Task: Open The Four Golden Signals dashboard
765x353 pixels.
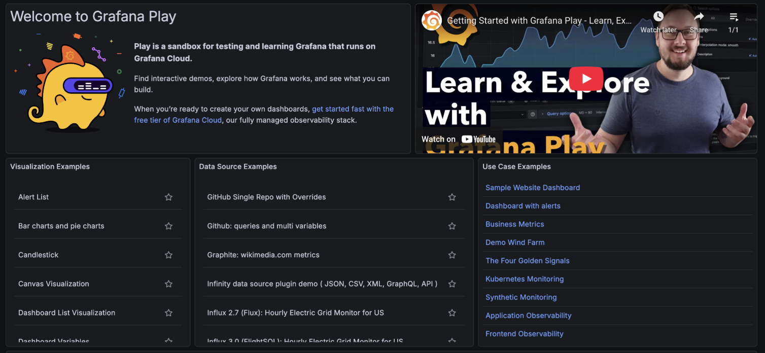Action: point(528,260)
